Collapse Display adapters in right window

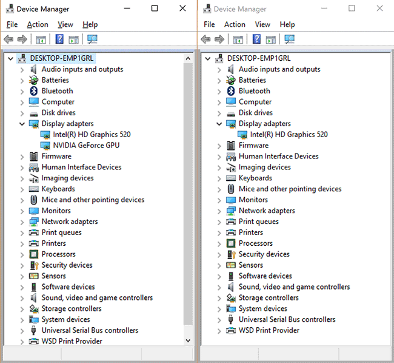coord(219,124)
